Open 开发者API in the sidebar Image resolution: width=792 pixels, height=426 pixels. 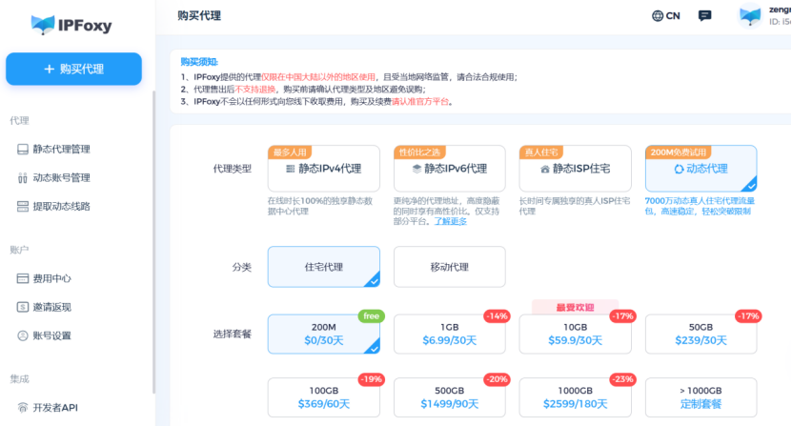54,407
